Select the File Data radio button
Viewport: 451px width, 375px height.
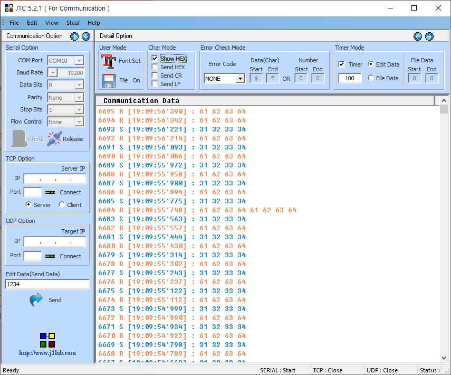[x=371, y=78]
